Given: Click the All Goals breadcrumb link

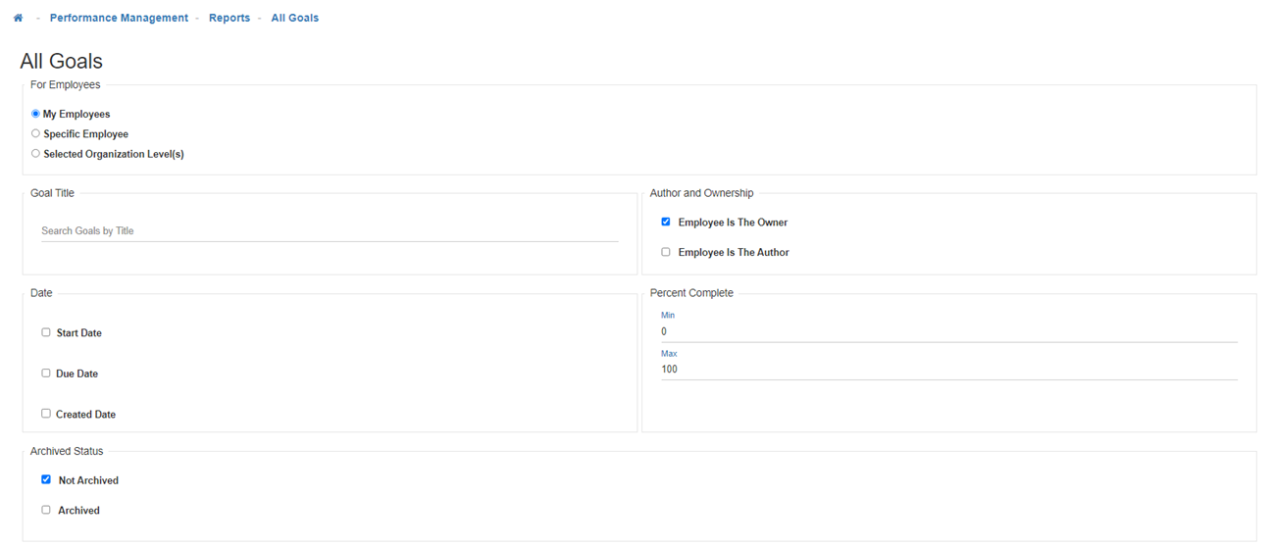Looking at the screenshot, I should (x=294, y=18).
